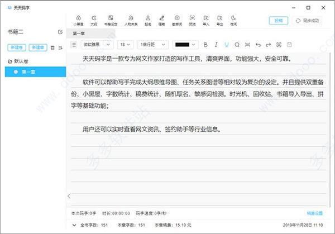Click the focus frame icon in editor toolbar

[279, 45]
